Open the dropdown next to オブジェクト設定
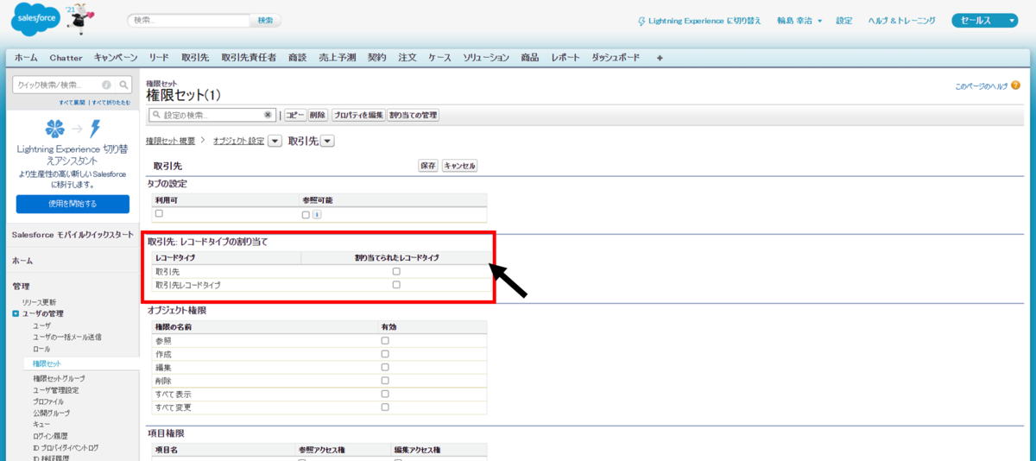Image resolution: width=1036 pixels, height=461 pixels. 275,141
